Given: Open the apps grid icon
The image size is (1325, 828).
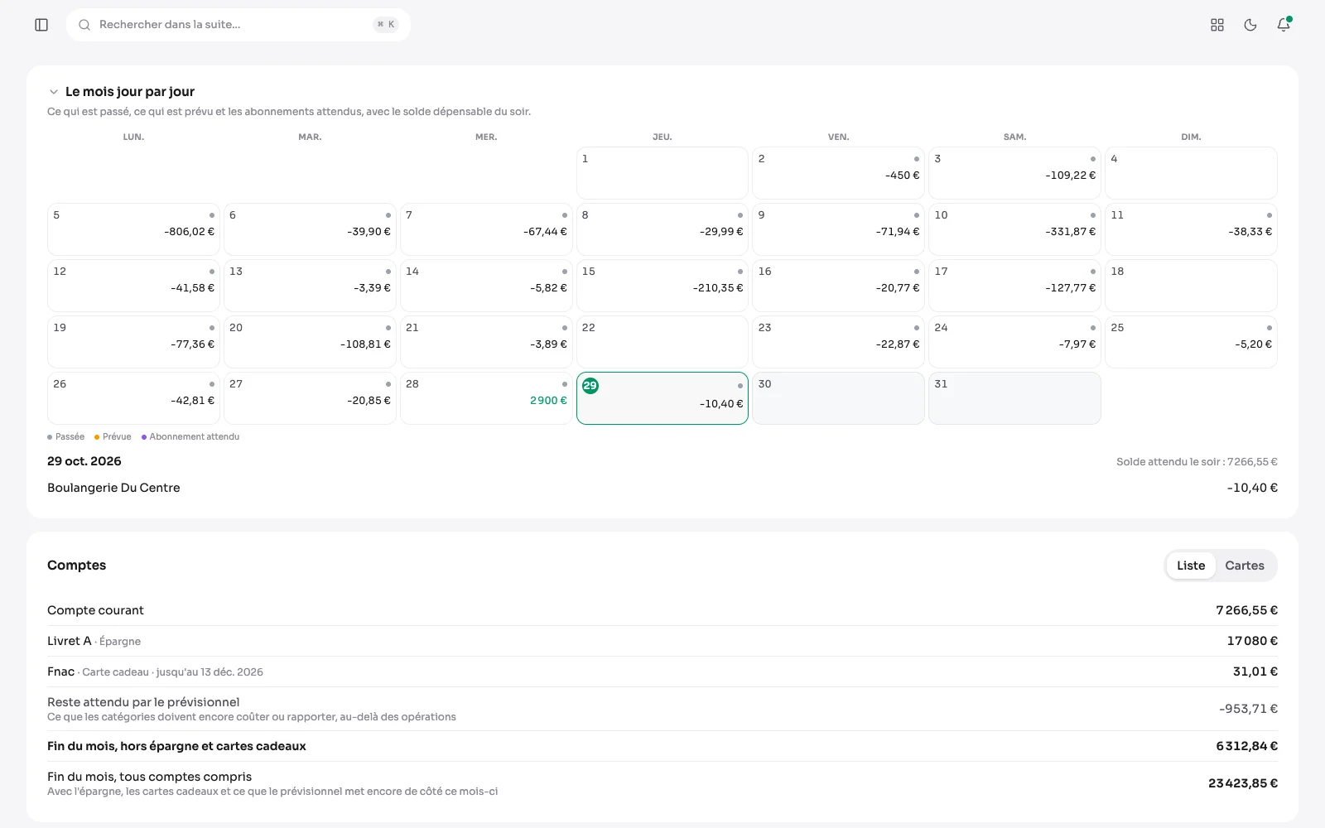Looking at the screenshot, I should coord(1217,25).
